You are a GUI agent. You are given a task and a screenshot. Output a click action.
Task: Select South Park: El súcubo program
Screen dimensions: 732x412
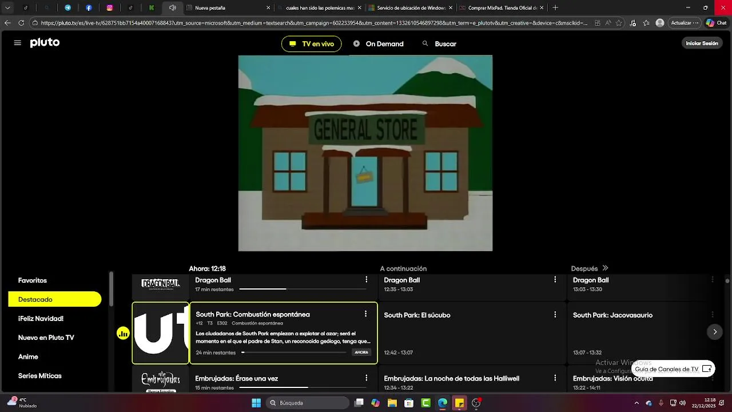(472, 333)
